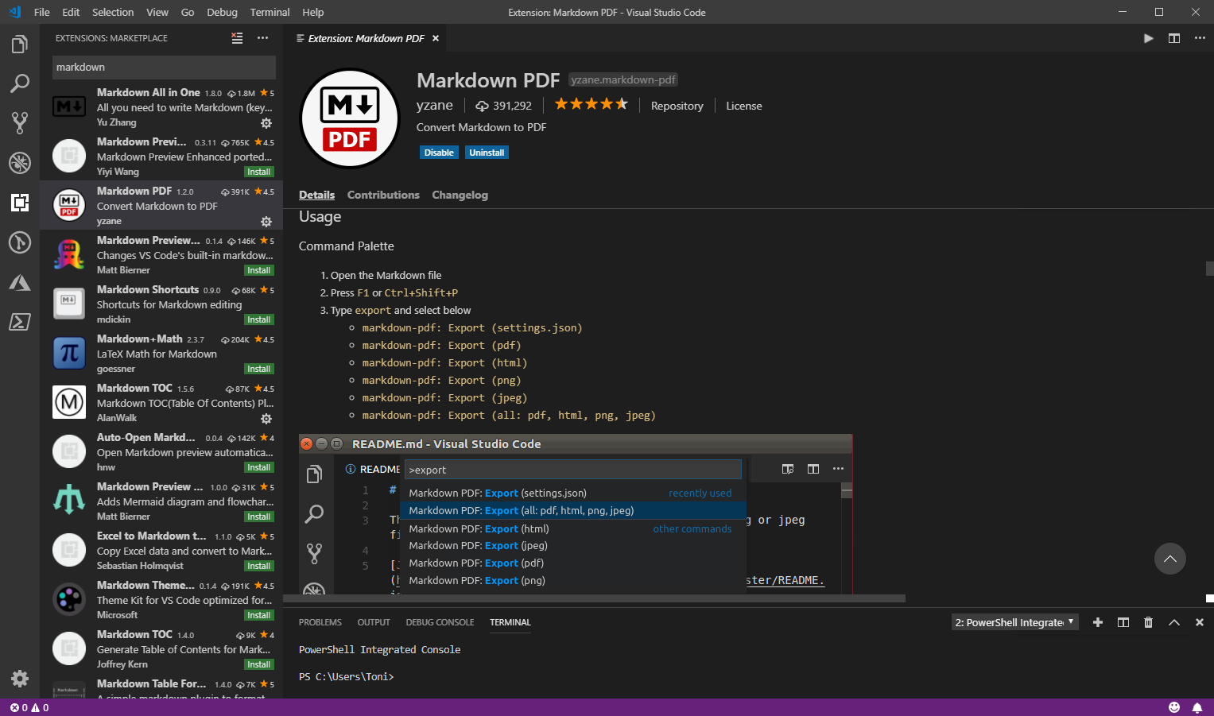Image resolution: width=1214 pixels, height=716 pixels.
Task: Open the PowerShell Integrated terminal dropdown
Action: point(1014,622)
